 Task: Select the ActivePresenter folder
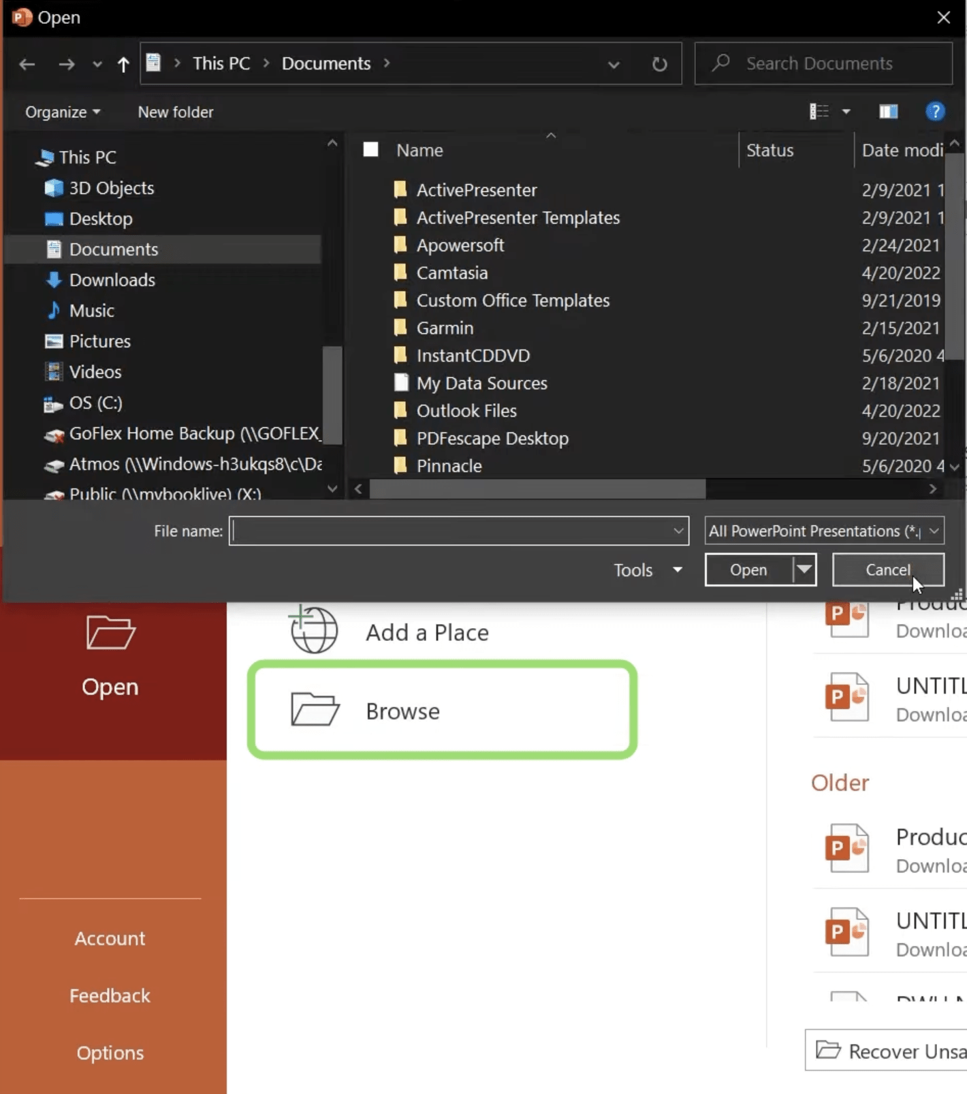477,190
